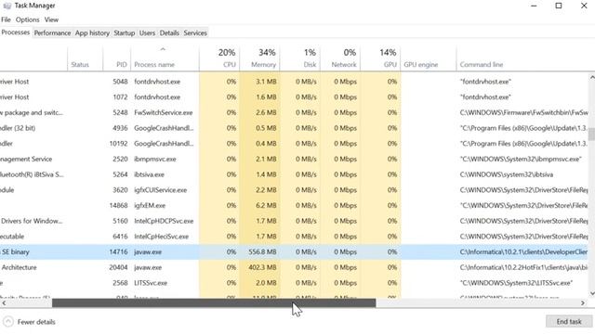
Task: Select the IntelCpHeciSvc.exe process
Action: (294, 237)
